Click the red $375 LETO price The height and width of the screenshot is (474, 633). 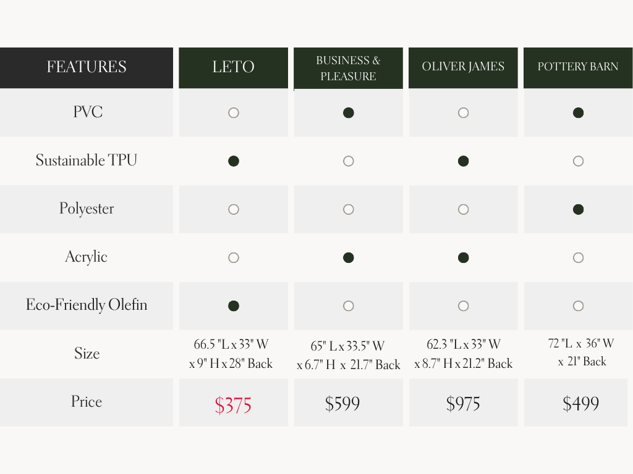(x=234, y=405)
